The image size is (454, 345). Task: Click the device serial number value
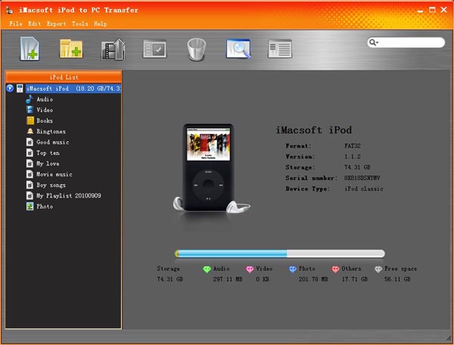click(362, 178)
